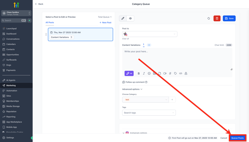Viewport: 249px width, 142px height.
Task: Toggle bold formatting
Action: point(139,73)
